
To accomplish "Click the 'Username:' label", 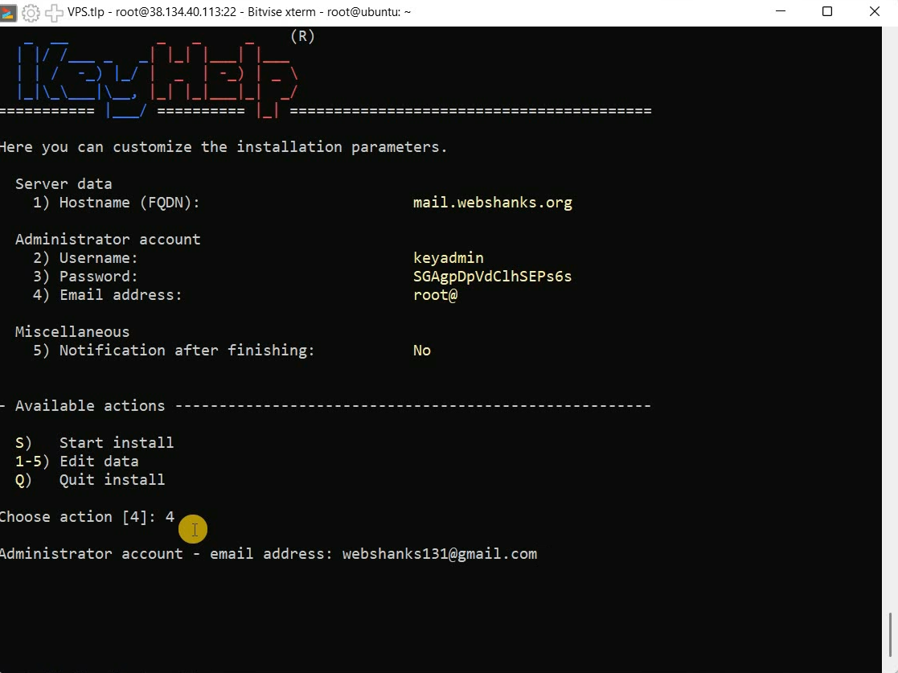I will (99, 258).
